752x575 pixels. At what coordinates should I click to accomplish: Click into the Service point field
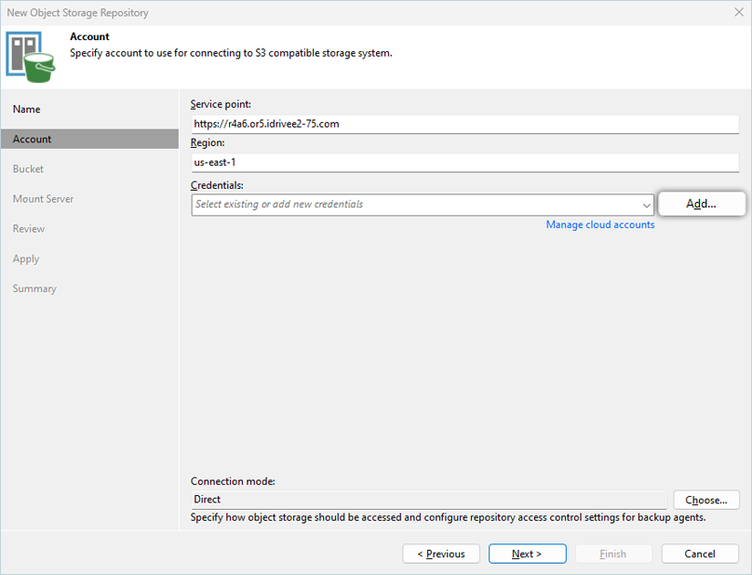click(x=463, y=123)
